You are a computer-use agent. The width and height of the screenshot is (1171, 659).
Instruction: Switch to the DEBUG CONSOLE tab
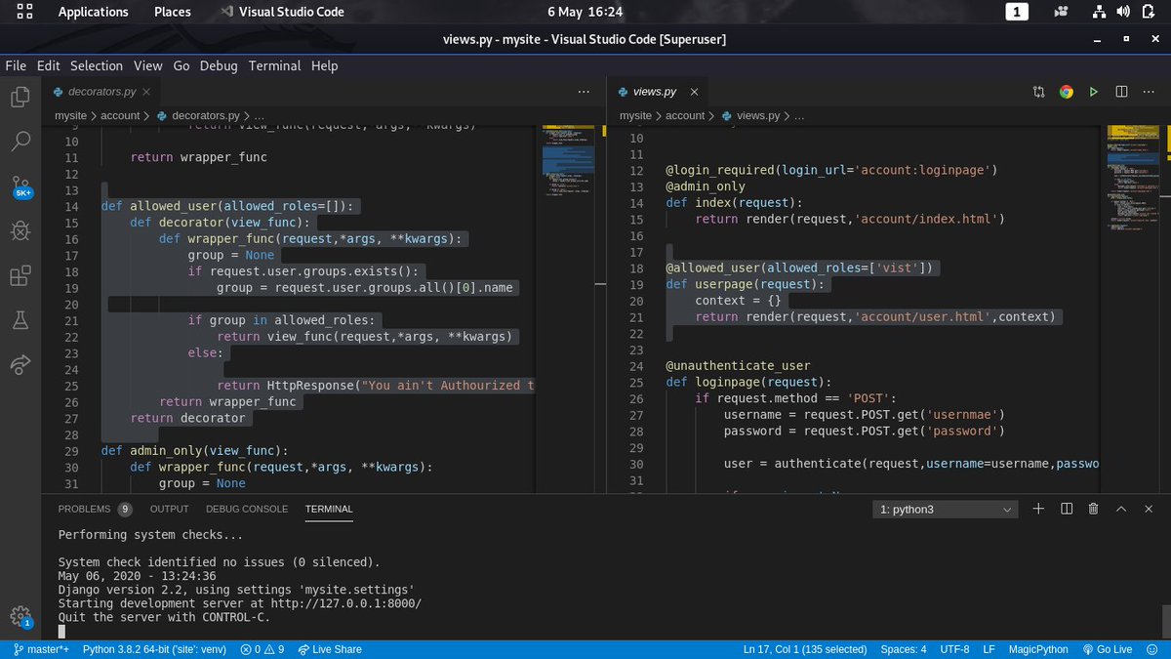[247, 509]
